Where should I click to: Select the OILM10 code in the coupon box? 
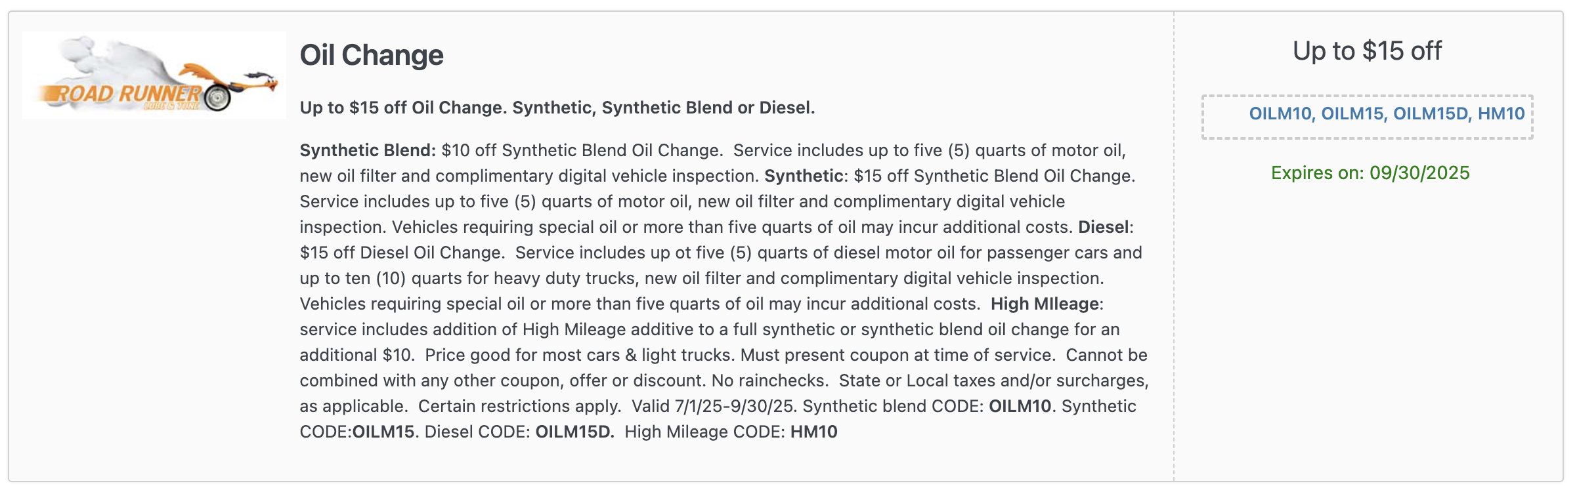pos(1280,113)
